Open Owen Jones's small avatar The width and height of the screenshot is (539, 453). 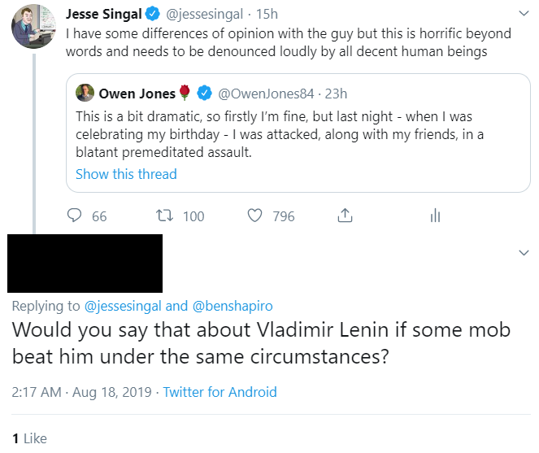pyautogui.click(x=85, y=94)
